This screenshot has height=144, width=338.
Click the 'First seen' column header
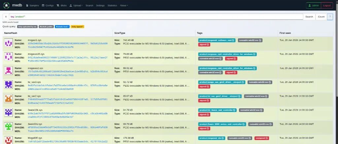[x=285, y=33]
